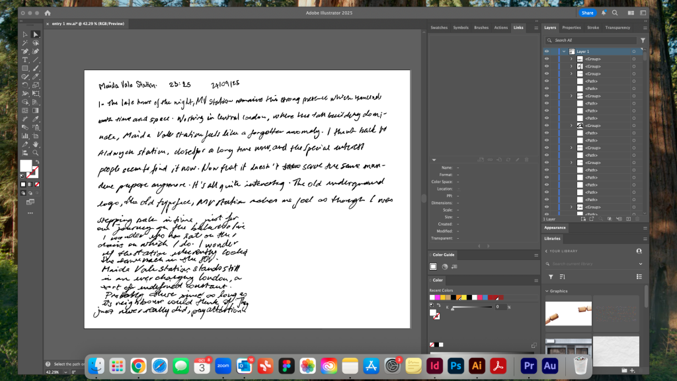Image resolution: width=677 pixels, height=381 pixels.
Task: Expand the first Group in Layer 1
Action: (x=571, y=59)
